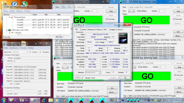Collapse the Temperatures tree node
The image size is (184, 103).
pos(9,17)
